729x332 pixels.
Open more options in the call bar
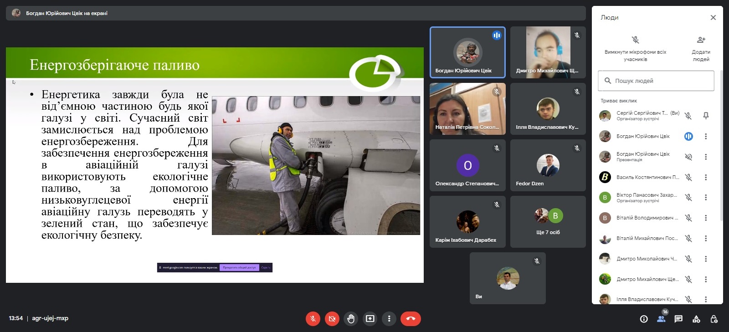(389, 319)
